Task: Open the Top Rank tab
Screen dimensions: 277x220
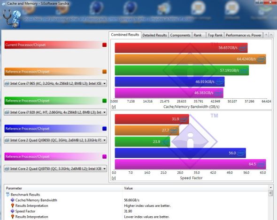Action: tap(215, 35)
